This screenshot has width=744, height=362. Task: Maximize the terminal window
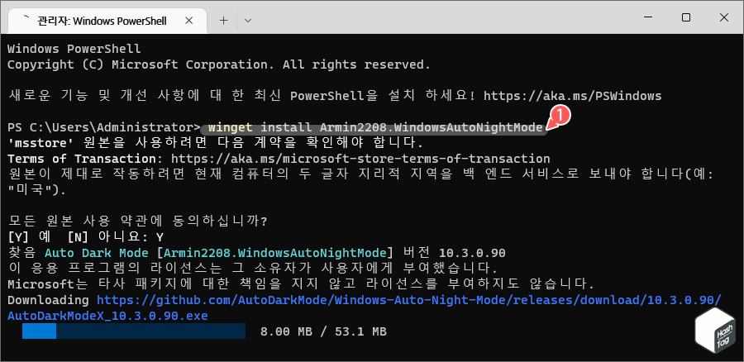coord(685,17)
